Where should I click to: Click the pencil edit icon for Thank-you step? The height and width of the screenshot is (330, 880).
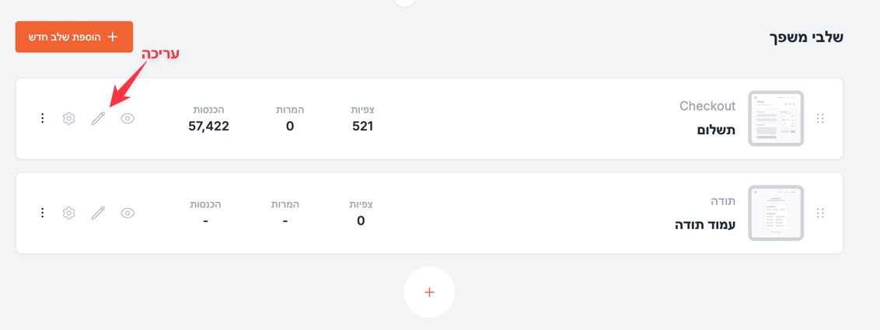click(98, 213)
